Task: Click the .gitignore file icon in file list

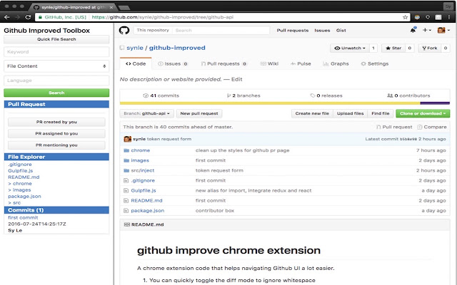Action: point(126,180)
